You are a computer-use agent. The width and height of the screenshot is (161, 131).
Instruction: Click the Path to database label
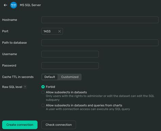click(x=14, y=43)
